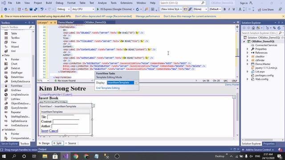Toggle Underline formatting
Image resolution: width=285 pixels, height=160 pixels.
234,9
